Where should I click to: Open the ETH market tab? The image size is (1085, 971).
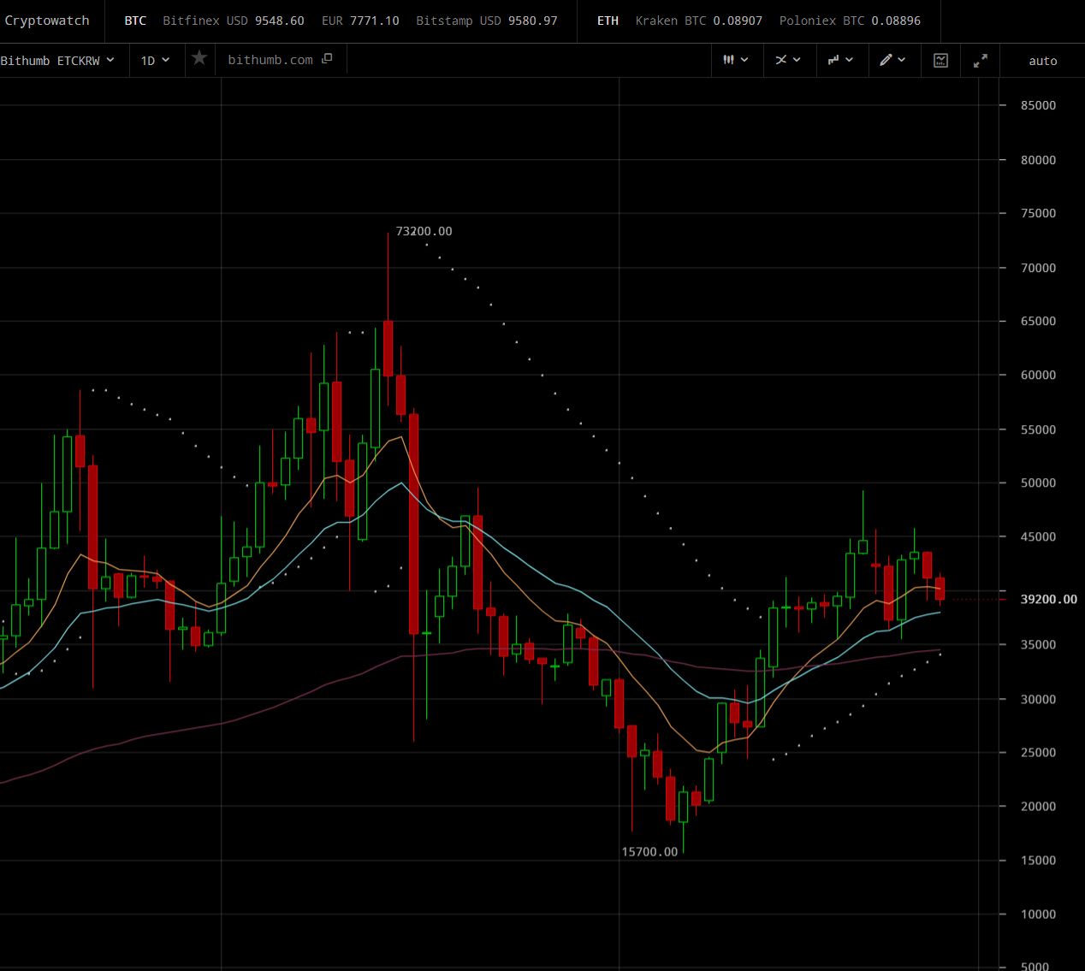coord(608,21)
